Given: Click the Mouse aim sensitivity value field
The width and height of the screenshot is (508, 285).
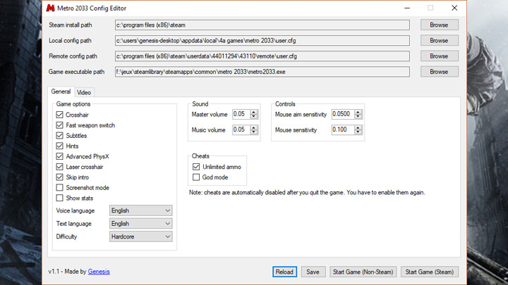Looking at the screenshot, I should 343,114.
